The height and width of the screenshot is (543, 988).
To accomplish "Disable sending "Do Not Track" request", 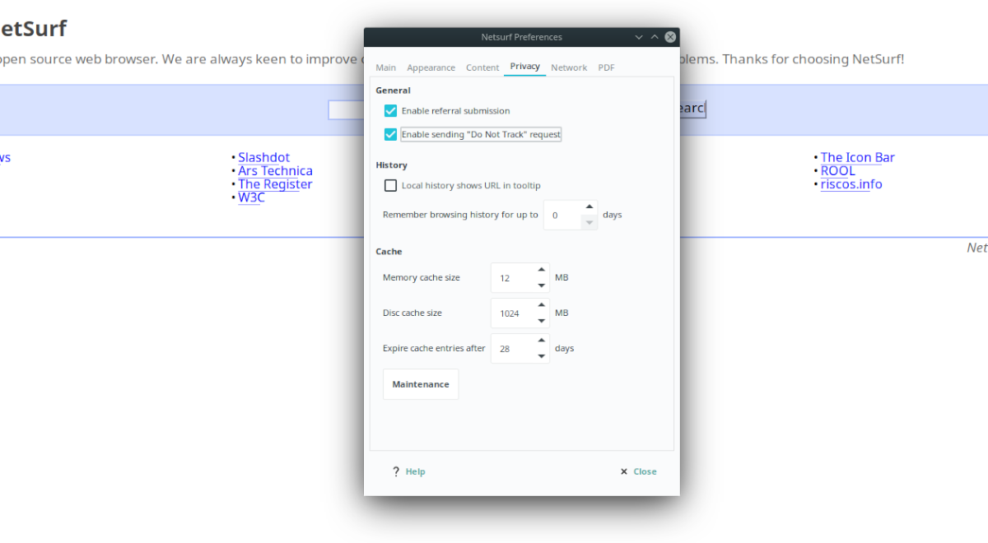I will click(x=389, y=134).
